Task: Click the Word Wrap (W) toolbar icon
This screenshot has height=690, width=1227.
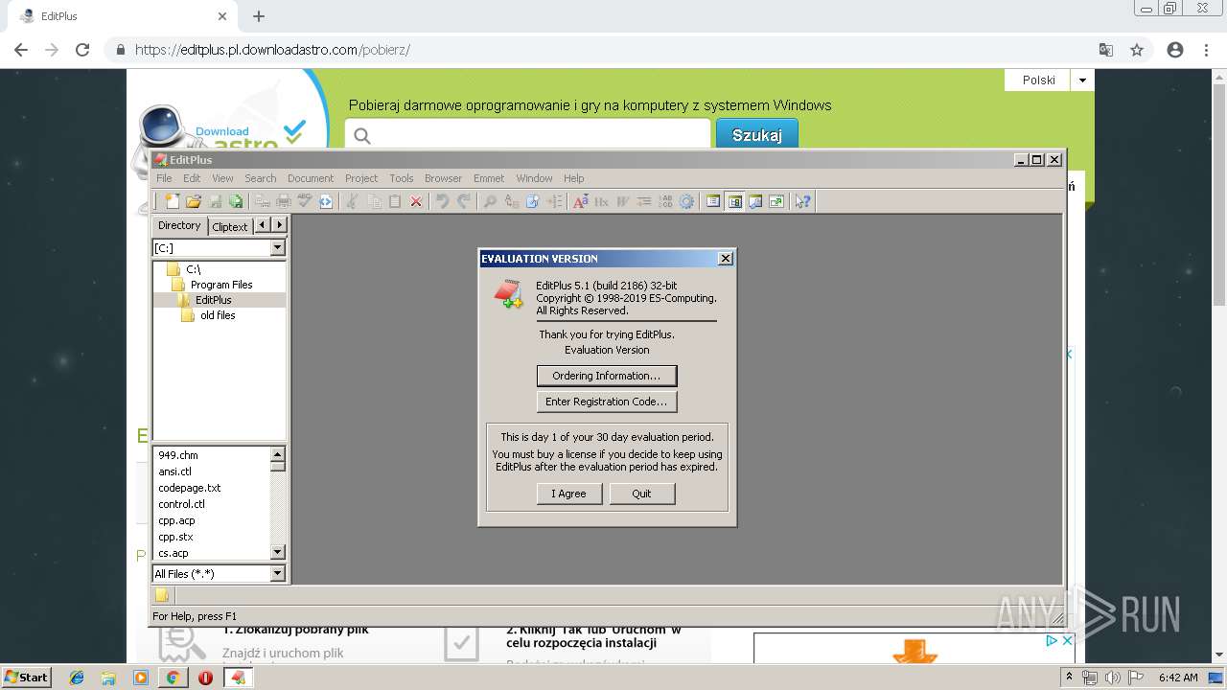Action: 622,201
